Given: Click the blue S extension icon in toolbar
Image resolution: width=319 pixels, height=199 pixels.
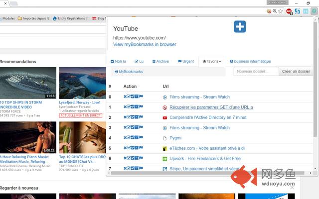Looking at the screenshot, I should click(x=297, y=11).
